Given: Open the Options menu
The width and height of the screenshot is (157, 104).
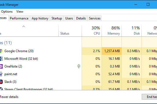Looking at the screenshot, I should 7,12.
